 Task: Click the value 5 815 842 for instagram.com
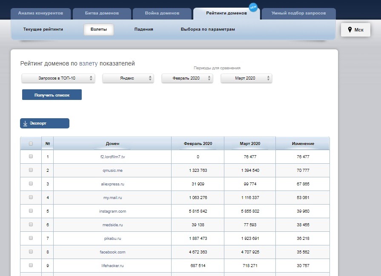tap(198, 211)
